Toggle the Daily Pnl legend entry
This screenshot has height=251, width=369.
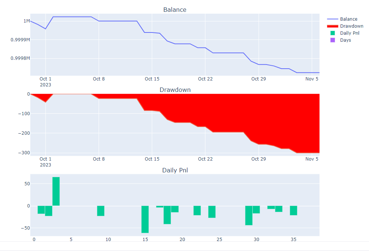tap(345, 33)
